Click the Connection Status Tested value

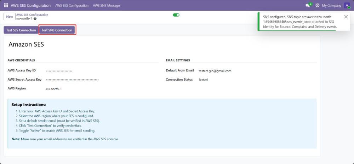(x=203, y=80)
